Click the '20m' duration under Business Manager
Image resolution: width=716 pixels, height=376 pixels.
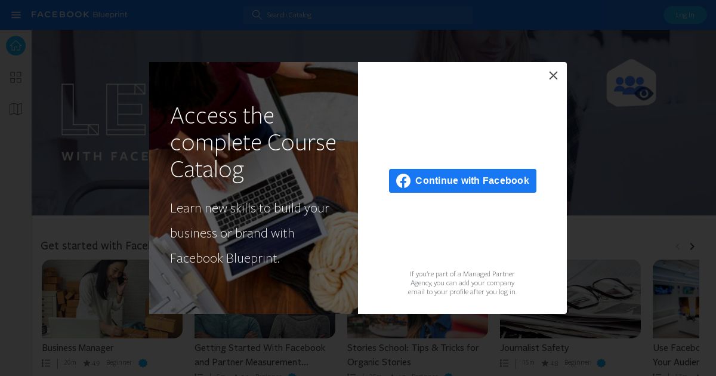pyautogui.click(x=70, y=363)
